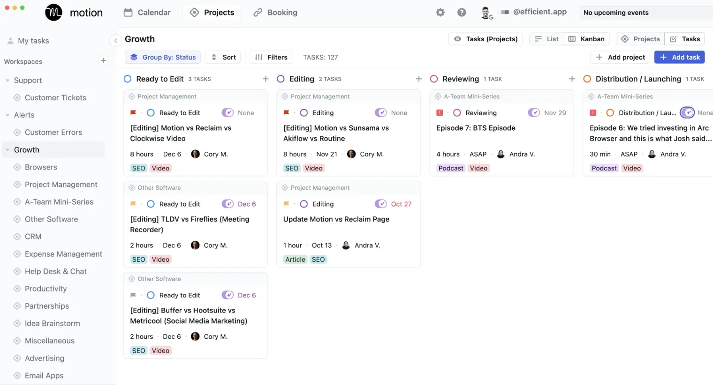Screen dimensions: 713x385
Task: Collapse the sidebar with chevron button
Action: tap(115, 40)
